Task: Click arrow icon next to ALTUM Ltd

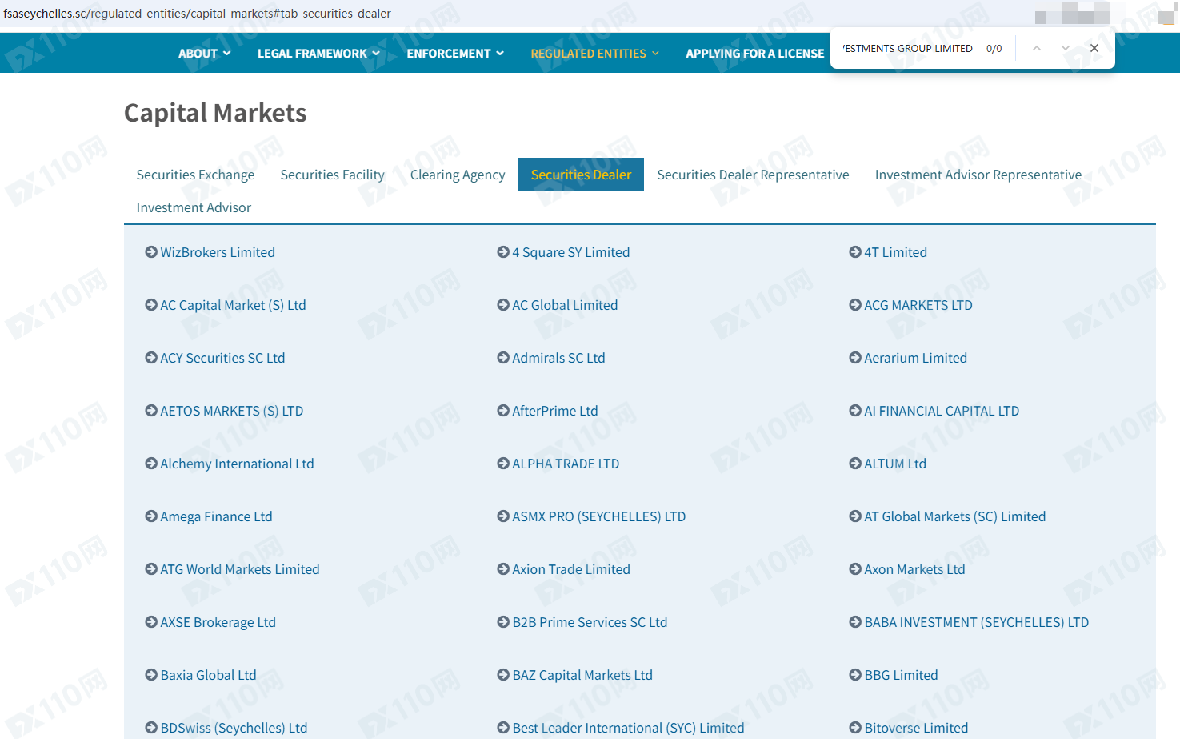Action: [854, 464]
